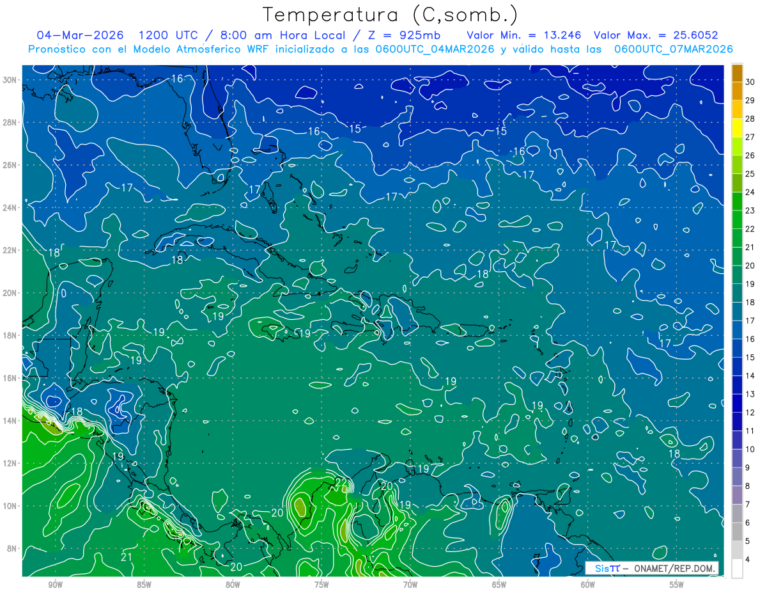Click latitude axis label "18N"
Image resolution: width=767 pixels, height=593 pixels.
click(x=10, y=335)
